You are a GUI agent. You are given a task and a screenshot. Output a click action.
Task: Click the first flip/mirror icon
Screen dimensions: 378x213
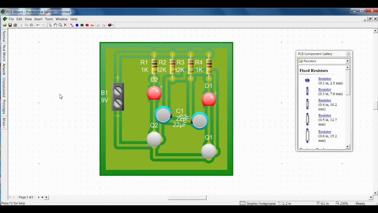coord(98,25)
